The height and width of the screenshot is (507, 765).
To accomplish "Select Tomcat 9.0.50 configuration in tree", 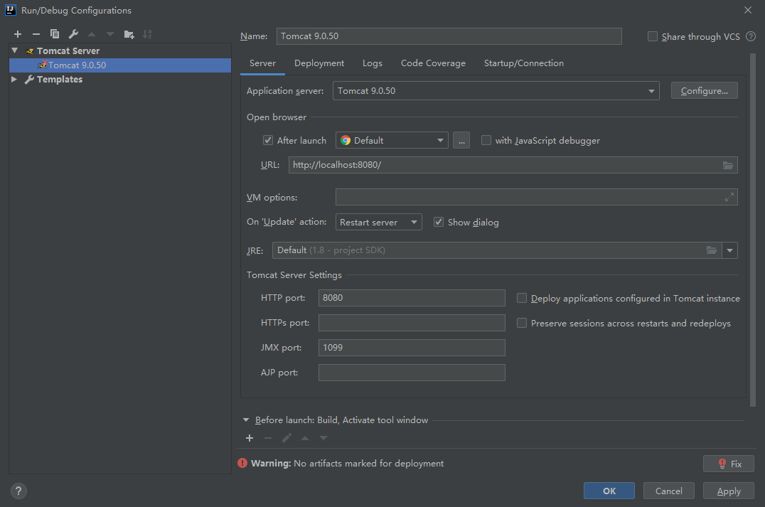I will coord(120,65).
